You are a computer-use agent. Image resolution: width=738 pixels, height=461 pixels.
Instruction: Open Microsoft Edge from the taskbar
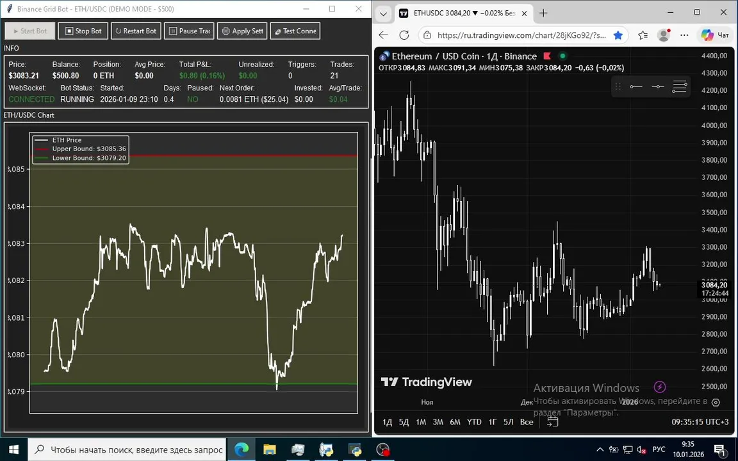tap(242, 449)
